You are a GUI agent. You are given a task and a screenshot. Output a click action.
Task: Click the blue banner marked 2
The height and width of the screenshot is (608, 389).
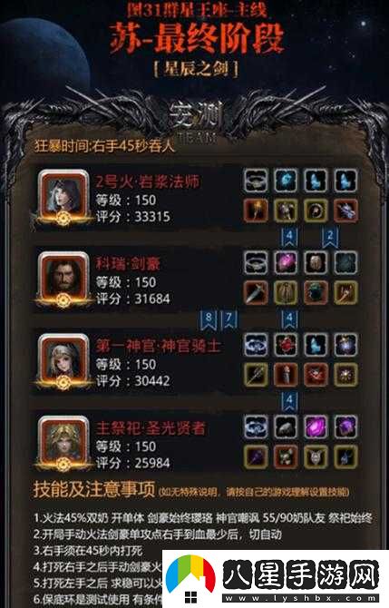330,238
